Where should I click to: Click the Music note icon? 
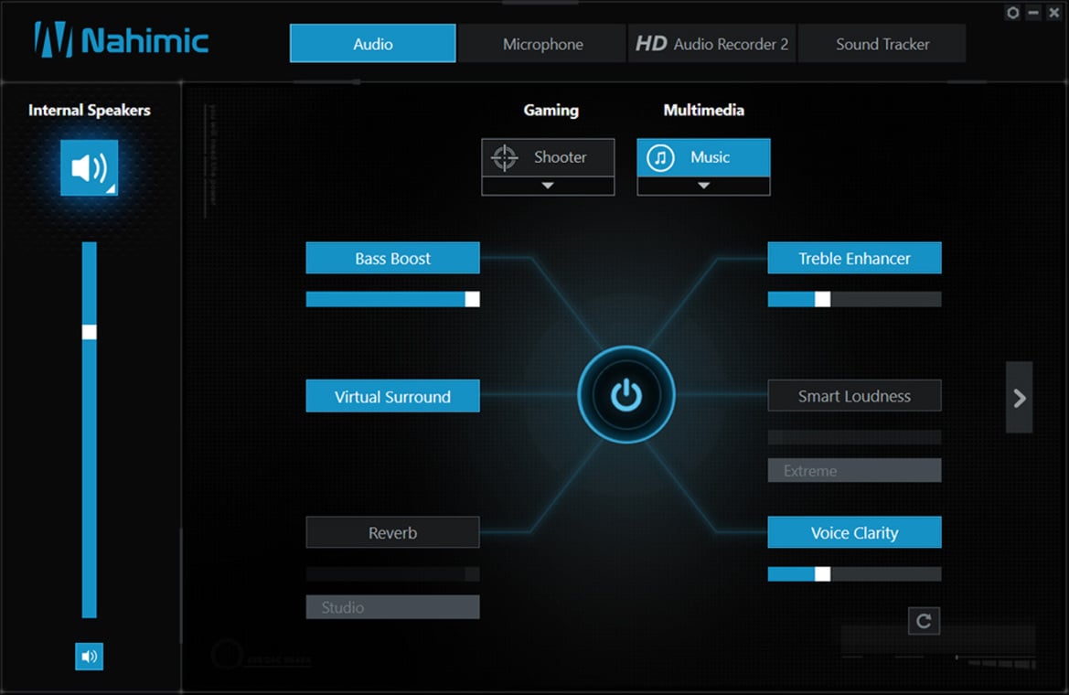pyautogui.click(x=660, y=157)
